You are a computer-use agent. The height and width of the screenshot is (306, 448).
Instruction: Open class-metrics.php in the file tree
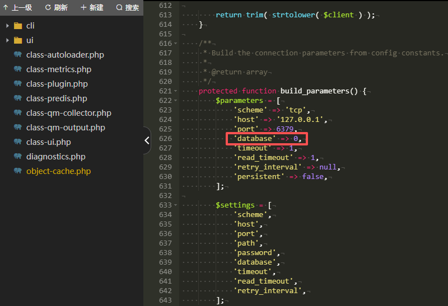coord(58,69)
